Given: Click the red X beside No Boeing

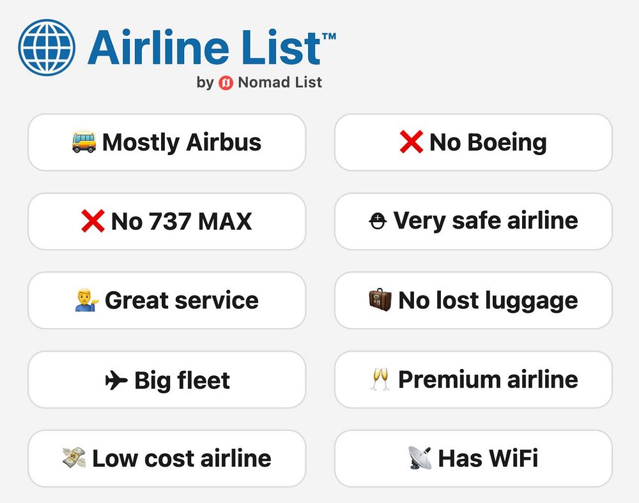Looking at the screenshot, I should (411, 142).
